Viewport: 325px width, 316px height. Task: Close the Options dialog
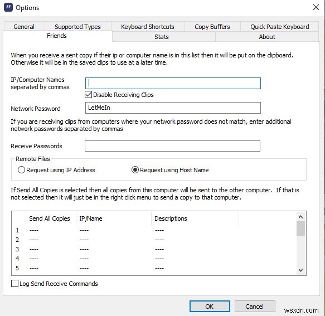coord(316,7)
